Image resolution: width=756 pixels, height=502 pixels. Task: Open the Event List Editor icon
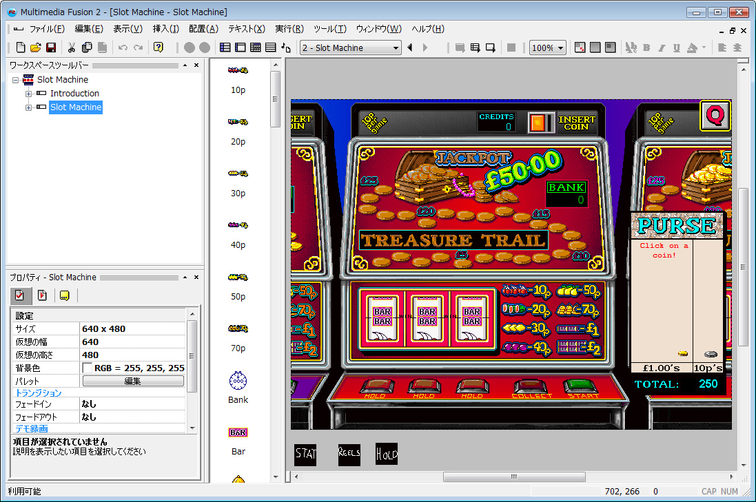click(x=270, y=48)
